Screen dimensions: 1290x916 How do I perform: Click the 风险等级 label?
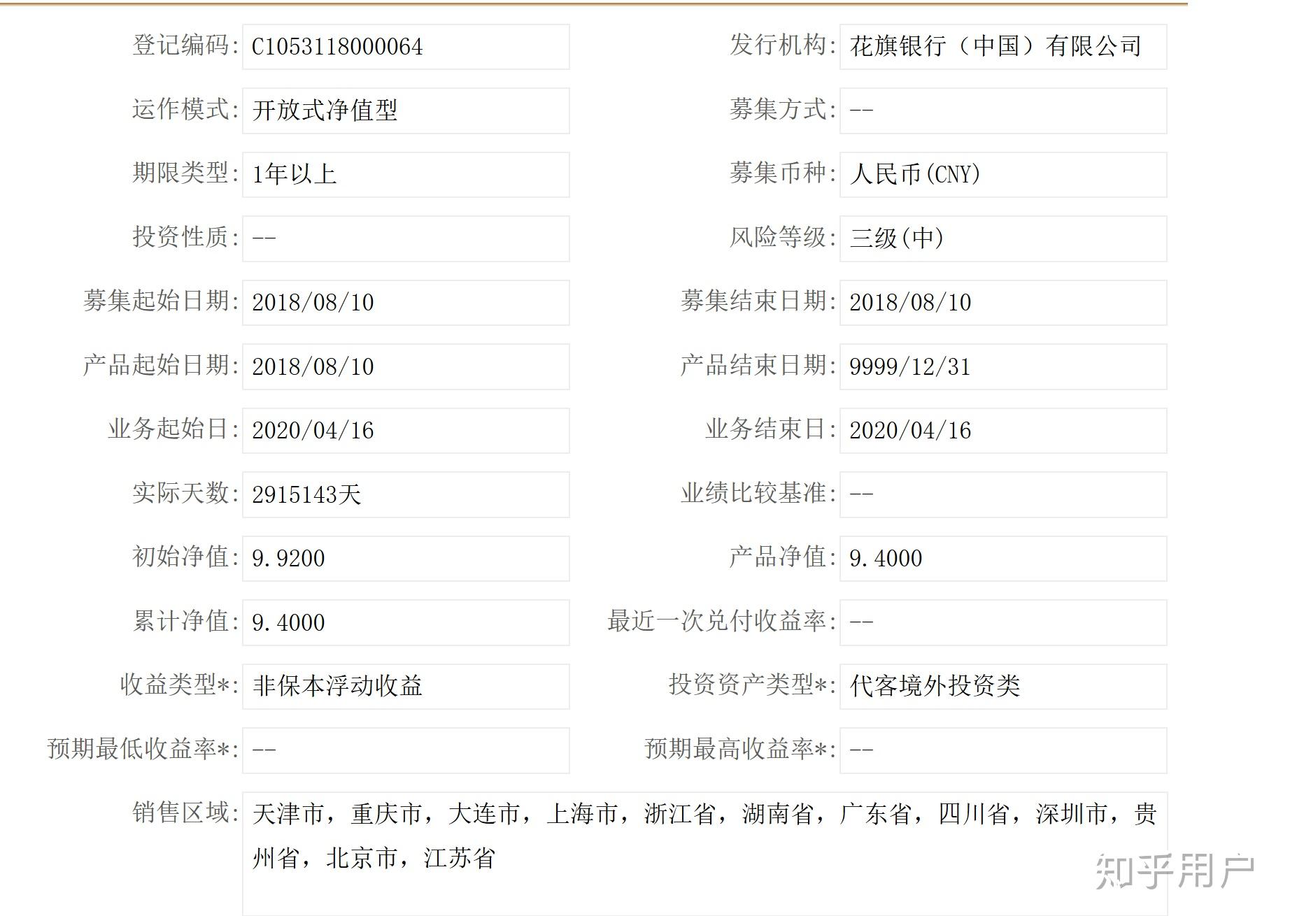tap(783, 237)
